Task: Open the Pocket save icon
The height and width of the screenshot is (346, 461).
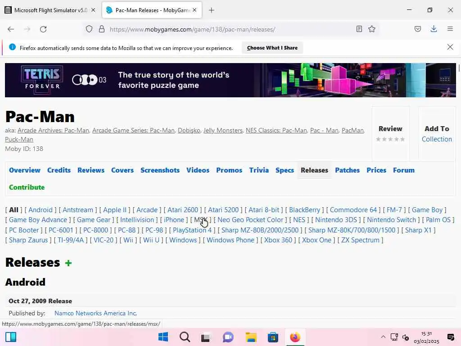Action: tap(418, 29)
